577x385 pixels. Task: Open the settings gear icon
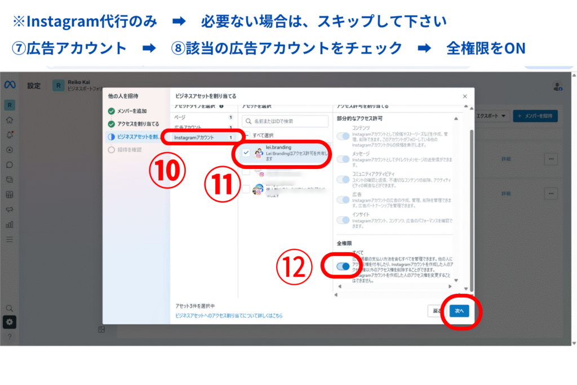[x=10, y=322]
